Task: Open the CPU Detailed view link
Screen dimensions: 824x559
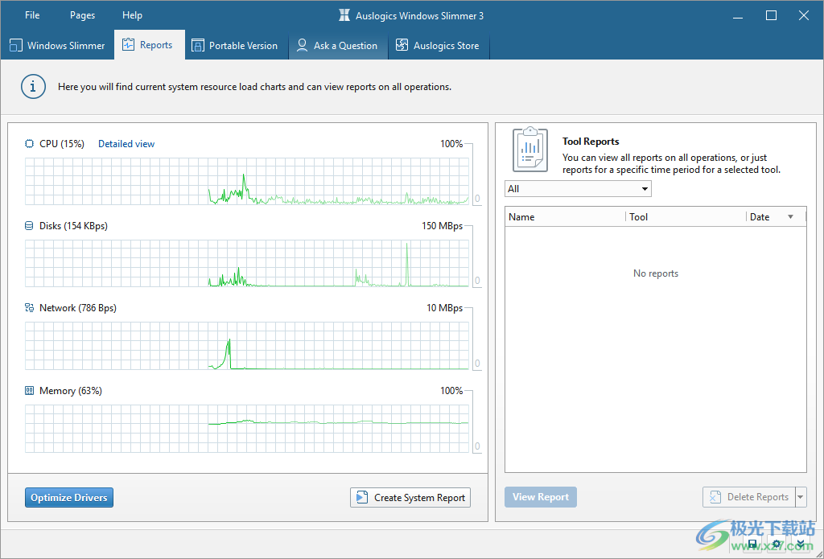Action: point(126,144)
